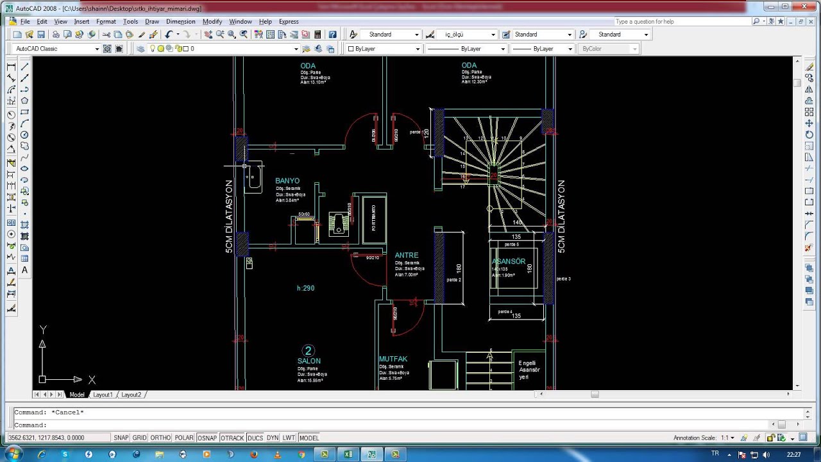This screenshot has height=462, width=821.
Task: Click the Explode tool
Action: click(809, 248)
